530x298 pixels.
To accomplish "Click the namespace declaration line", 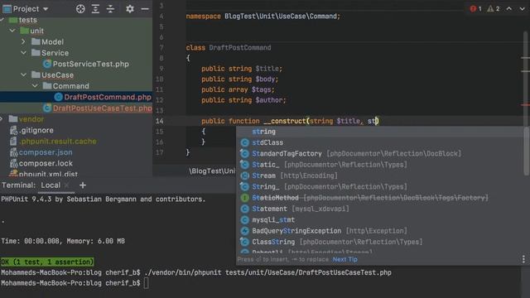I will pos(263,17).
